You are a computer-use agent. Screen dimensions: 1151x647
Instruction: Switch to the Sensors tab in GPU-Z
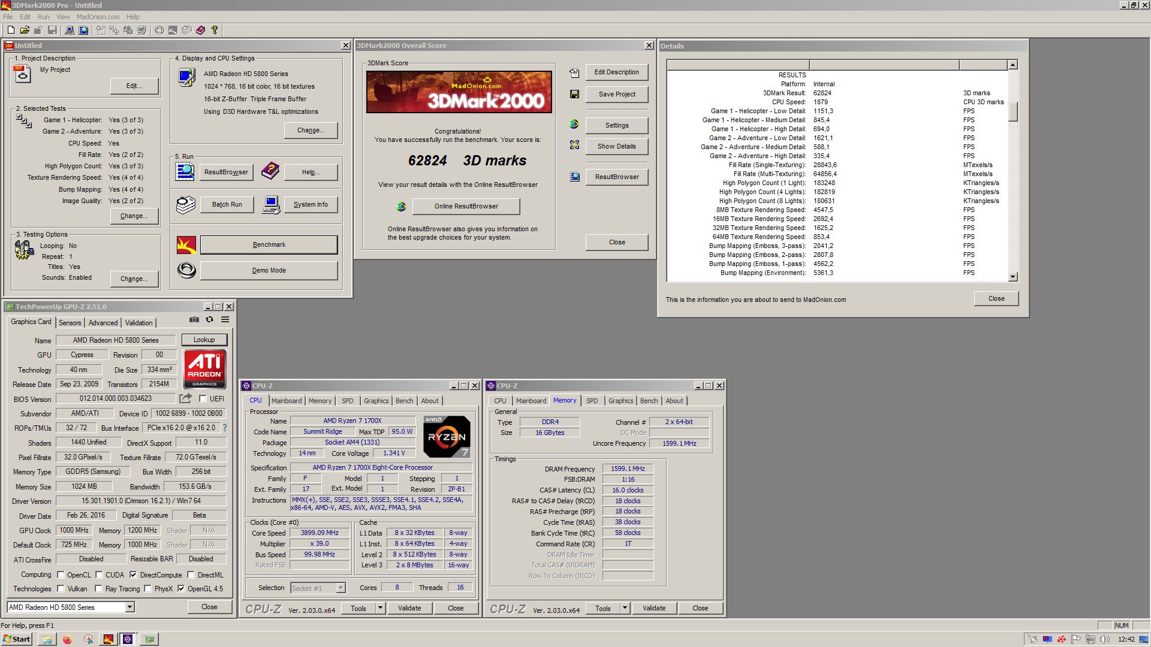(x=70, y=323)
